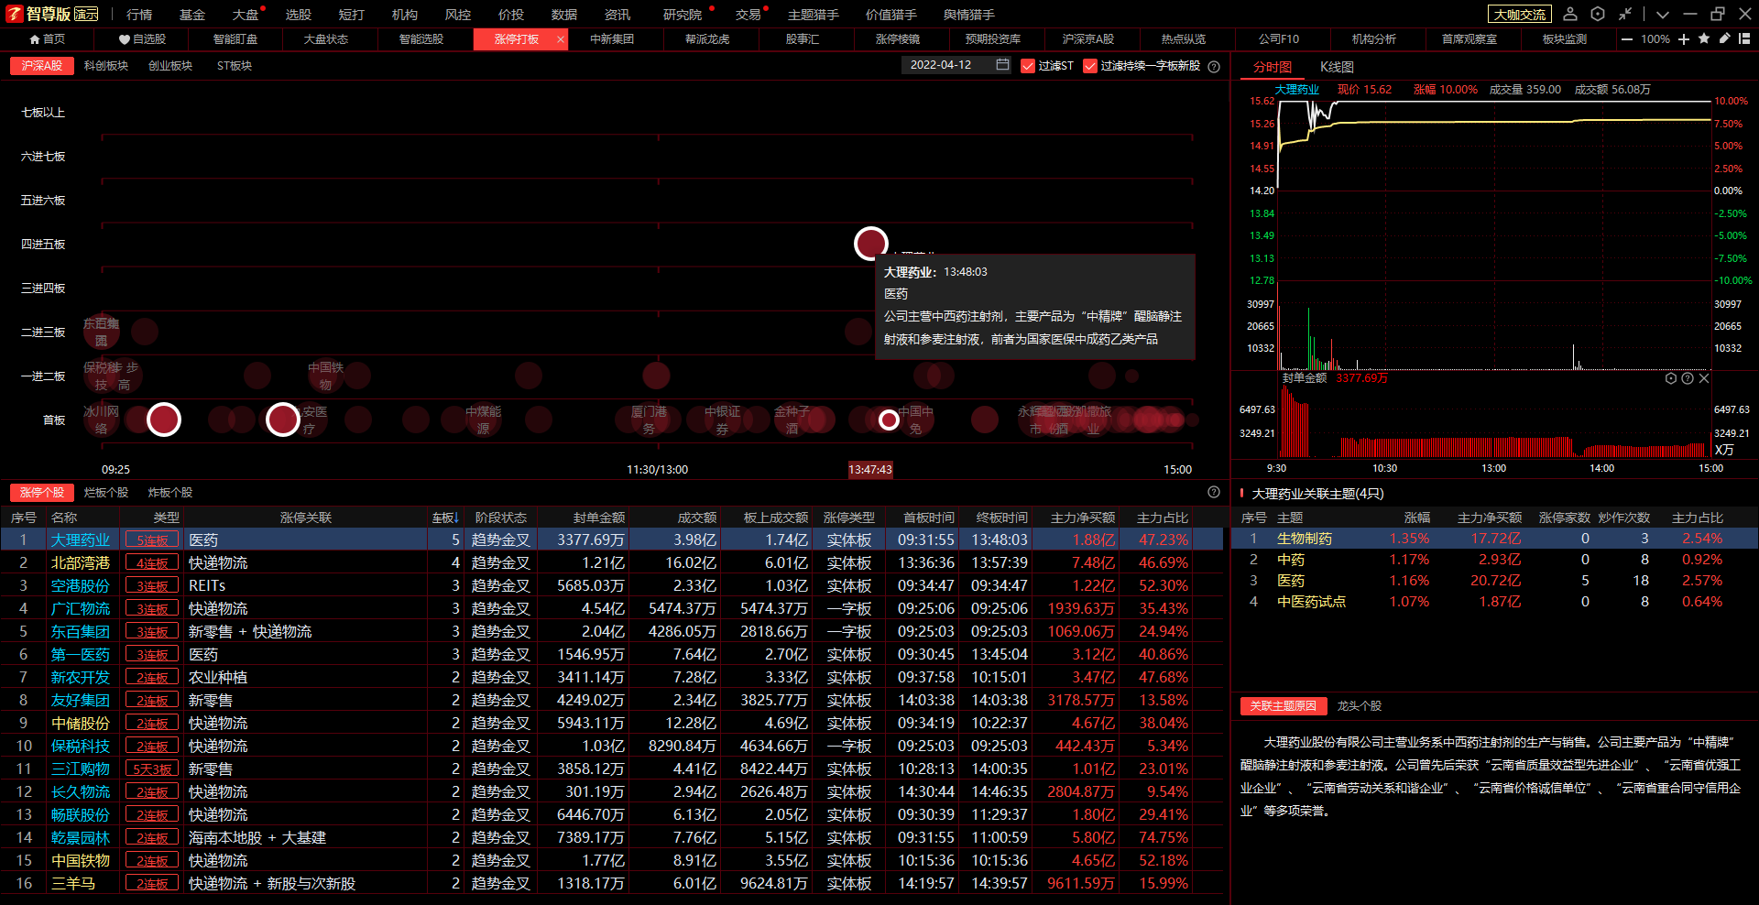Image resolution: width=1759 pixels, height=905 pixels.
Task: Select the ST板块 filter
Action: [235, 66]
